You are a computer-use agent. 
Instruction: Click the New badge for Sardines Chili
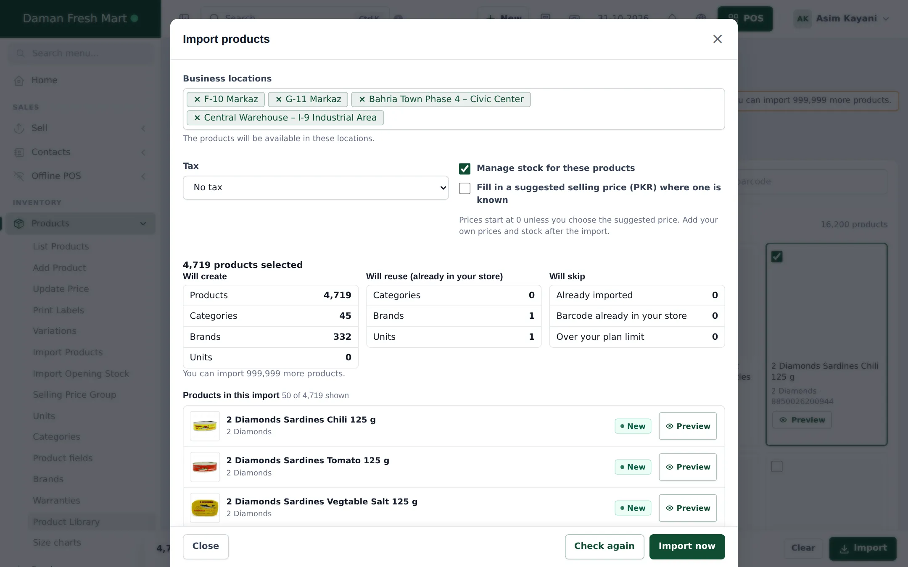click(633, 426)
